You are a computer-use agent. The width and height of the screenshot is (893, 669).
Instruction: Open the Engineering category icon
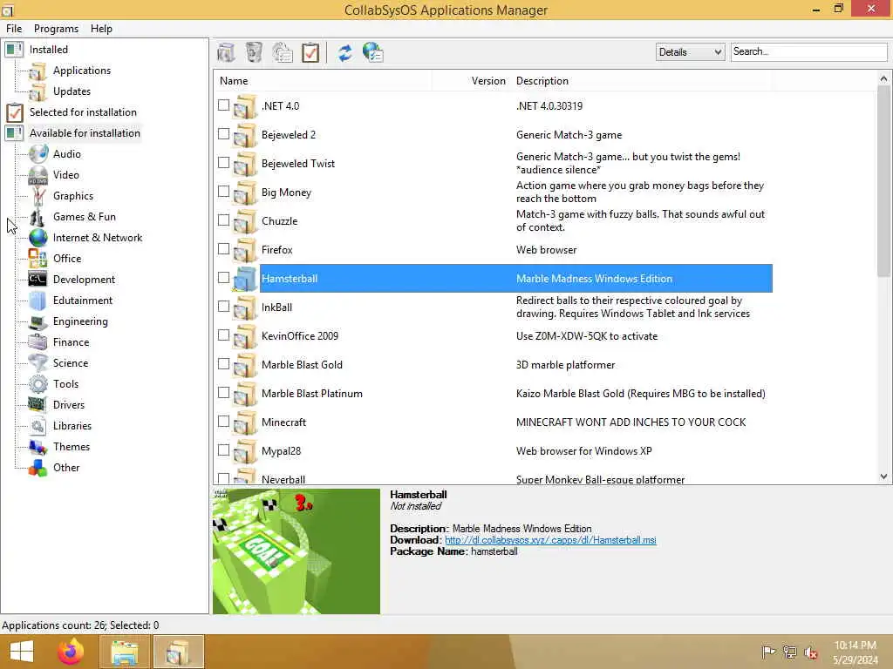[x=38, y=321]
